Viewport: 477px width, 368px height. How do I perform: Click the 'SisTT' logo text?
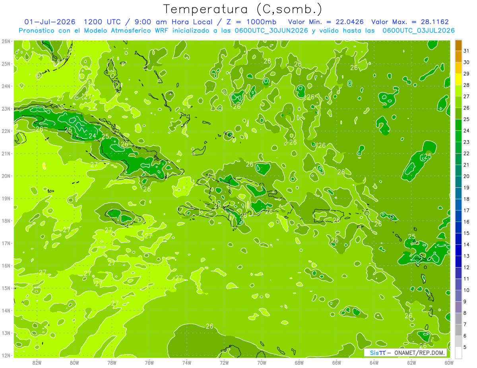click(378, 353)
